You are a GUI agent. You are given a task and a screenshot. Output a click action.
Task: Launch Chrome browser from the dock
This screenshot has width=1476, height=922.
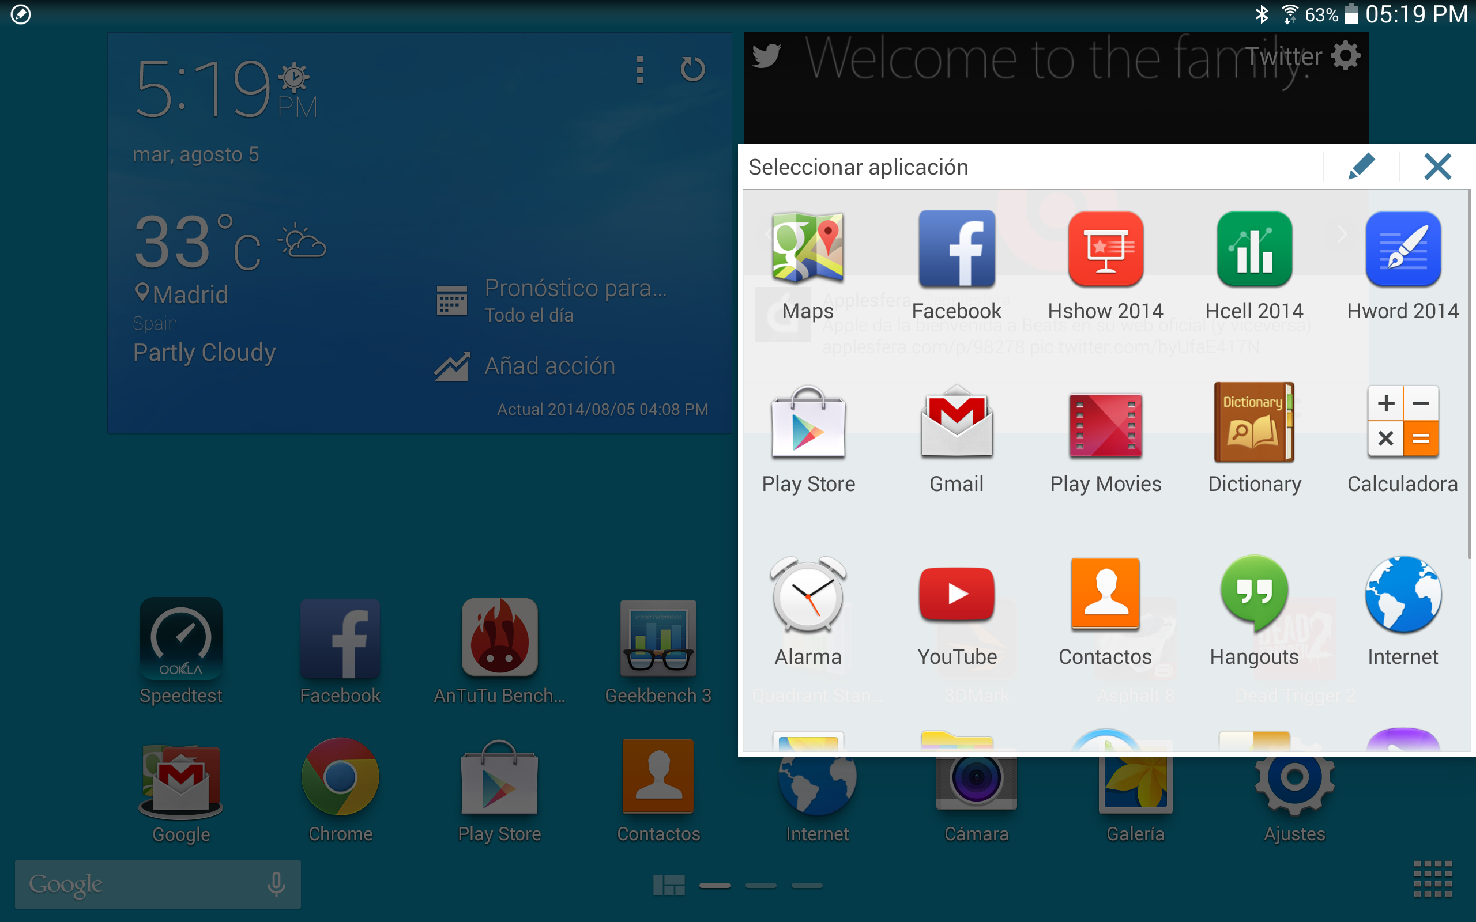(340, 791)
